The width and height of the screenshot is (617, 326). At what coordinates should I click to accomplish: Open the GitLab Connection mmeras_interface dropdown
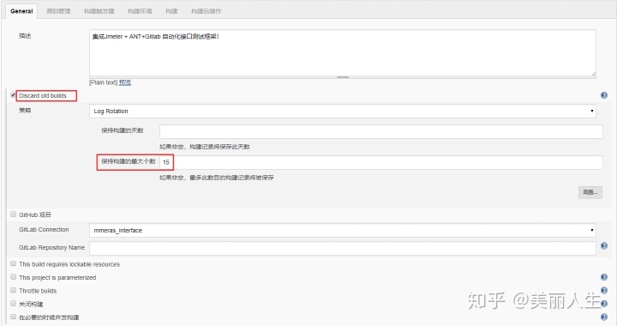[x=342, y=230]
